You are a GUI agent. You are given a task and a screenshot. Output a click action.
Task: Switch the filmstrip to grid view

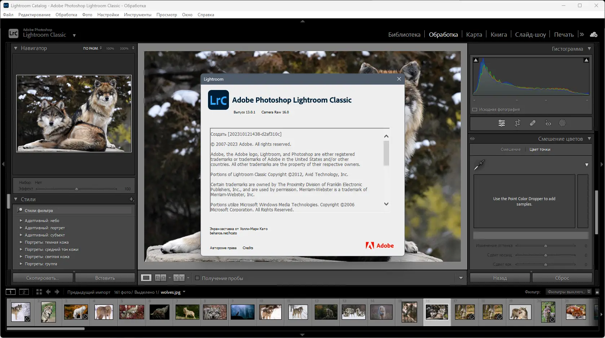point(39,292)
